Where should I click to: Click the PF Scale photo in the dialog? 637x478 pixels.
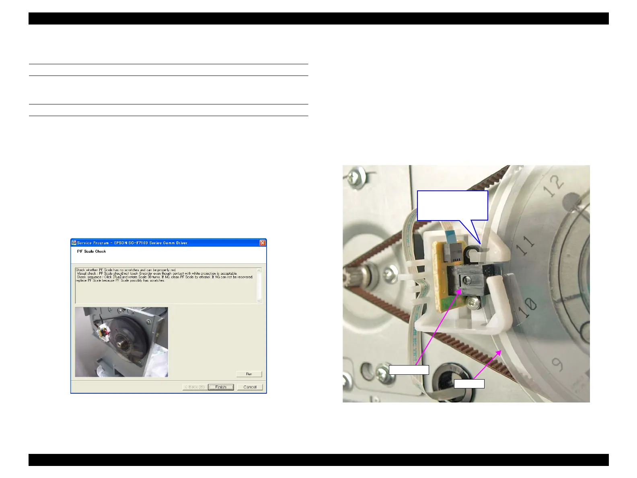[121, 342]
